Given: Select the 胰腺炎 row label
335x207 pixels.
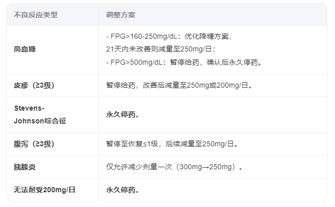Looking at the screenshot, I should coord(25,167).
